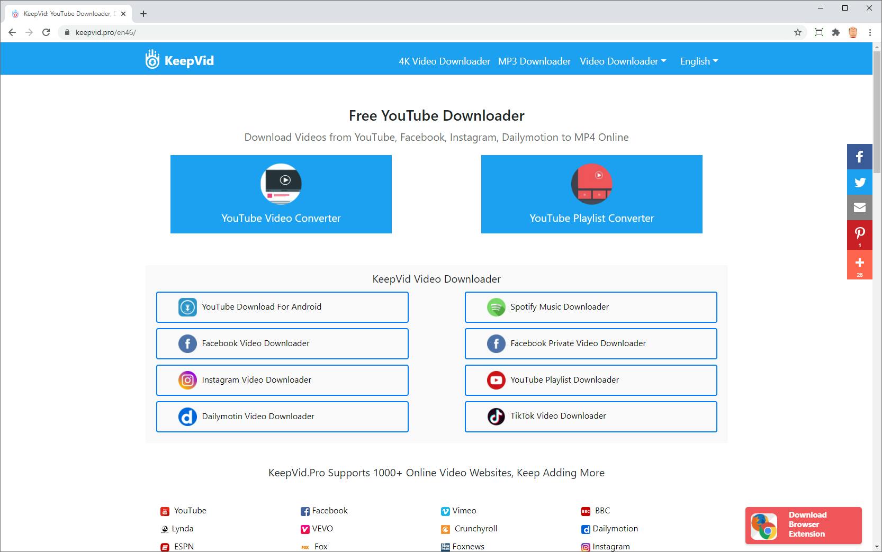Click the YouTube Video Converter thumbnail icon
882x552 pixels.
pyautogui.click(x=281, y=184)
